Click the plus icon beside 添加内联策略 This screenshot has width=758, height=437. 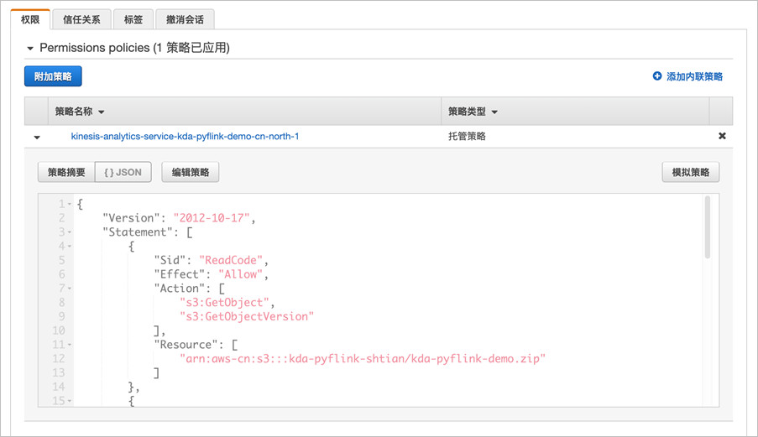(x=657, y=75)
